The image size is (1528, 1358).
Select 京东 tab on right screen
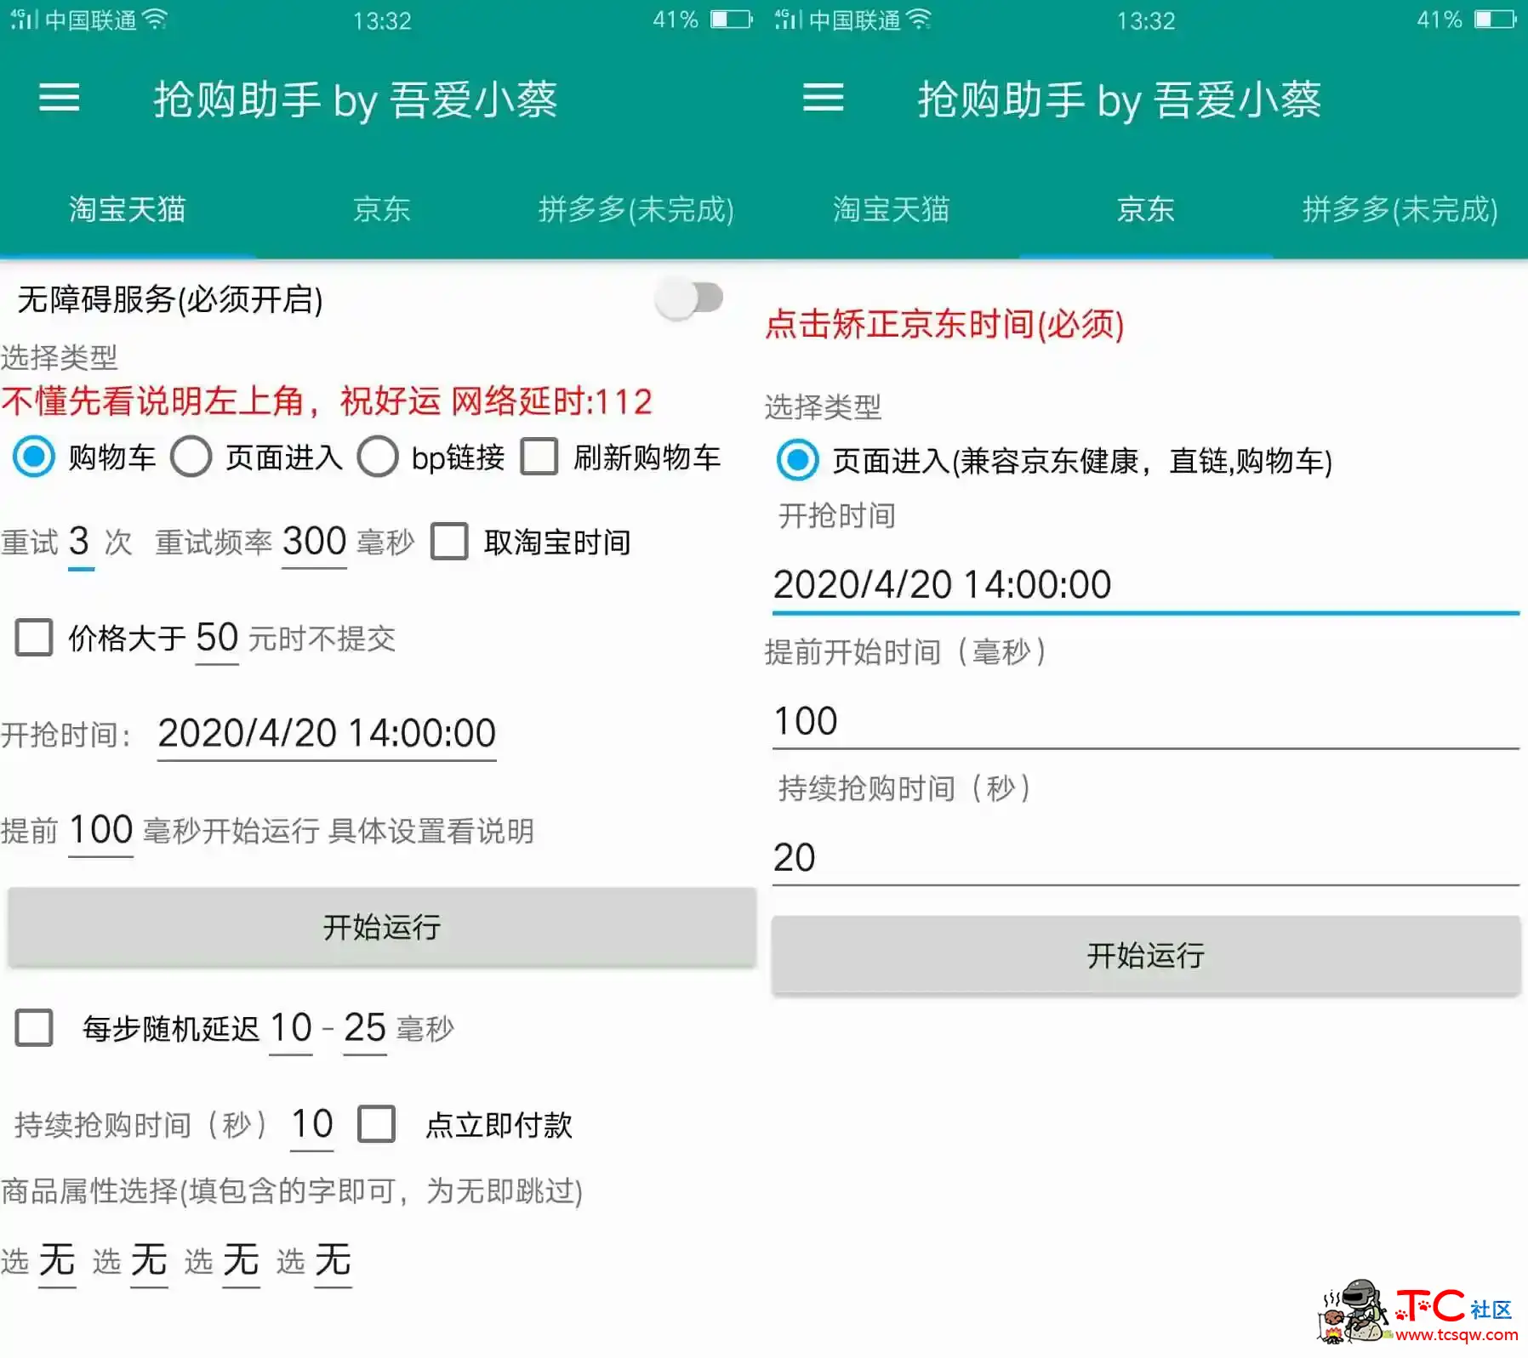coord(1146,209)
